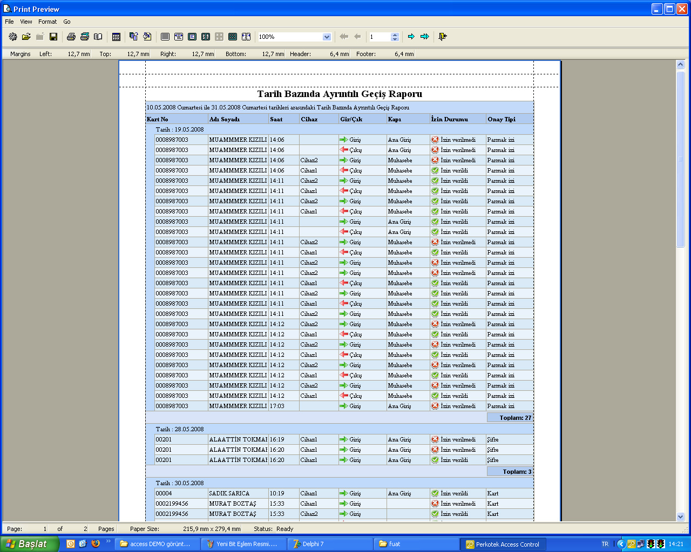Click the table grid icon in toolbar
The height and width of the screenshot is (552, 691).
coord(116,37)
